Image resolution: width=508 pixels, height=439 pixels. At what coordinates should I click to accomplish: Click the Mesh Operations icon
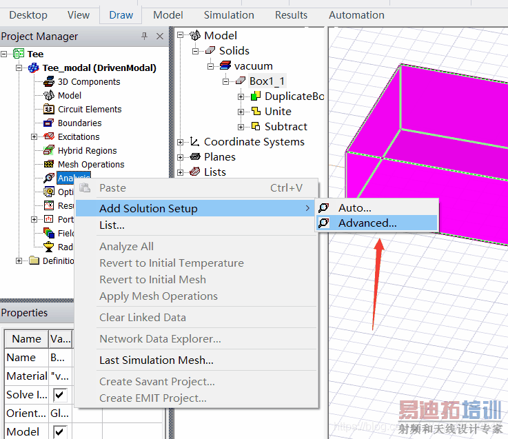[x=49, y=164]
